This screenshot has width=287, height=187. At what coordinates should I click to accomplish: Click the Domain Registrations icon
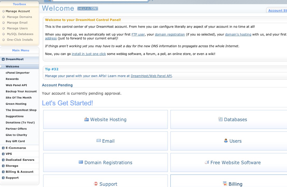click(81, 162)
